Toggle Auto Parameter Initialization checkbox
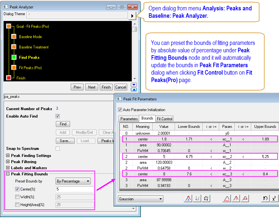 120,109
